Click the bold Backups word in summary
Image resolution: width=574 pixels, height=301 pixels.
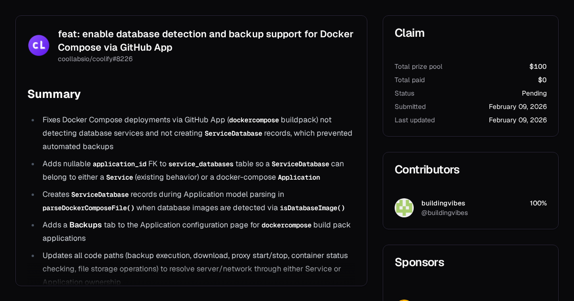[86, 225]
